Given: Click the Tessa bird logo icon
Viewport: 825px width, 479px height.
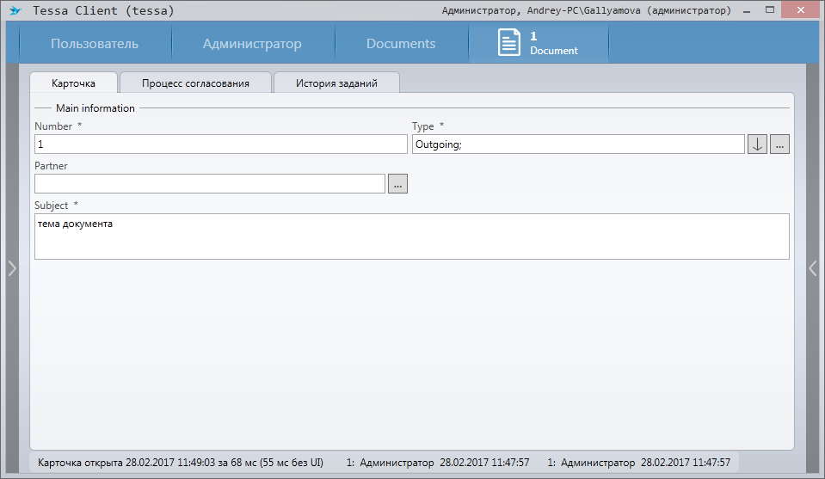Looking at the screenshot, I should pyautogui.click(x=15, y=11).
